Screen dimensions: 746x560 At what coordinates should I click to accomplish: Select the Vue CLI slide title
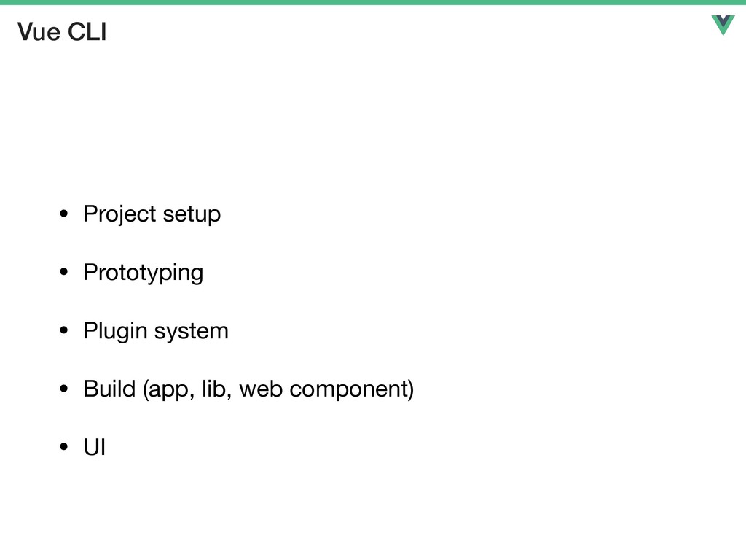click(x=62, y=32)
